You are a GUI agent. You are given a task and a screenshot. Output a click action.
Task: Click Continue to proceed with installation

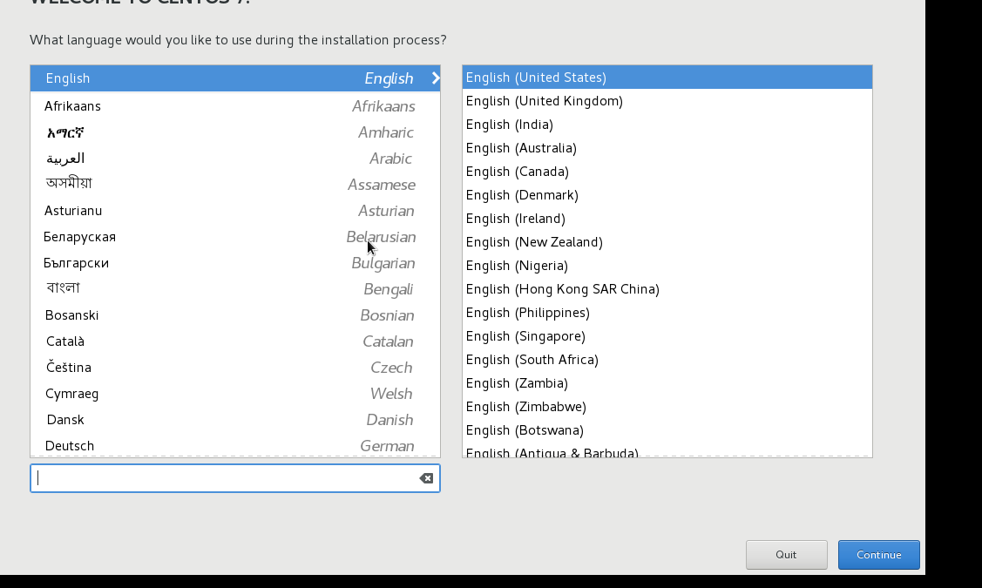coord(878,555)
